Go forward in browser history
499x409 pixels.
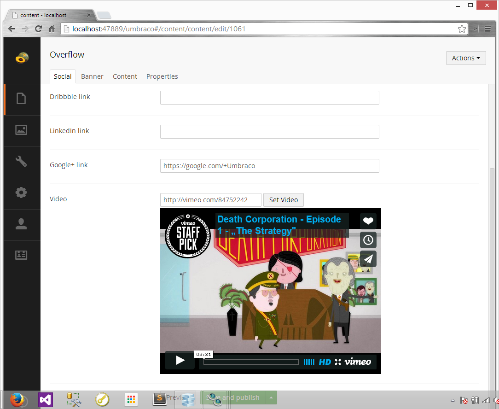[x=25, y=29]
